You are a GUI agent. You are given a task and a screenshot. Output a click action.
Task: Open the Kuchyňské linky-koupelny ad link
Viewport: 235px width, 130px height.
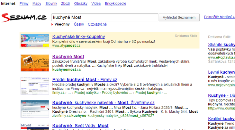79,37
